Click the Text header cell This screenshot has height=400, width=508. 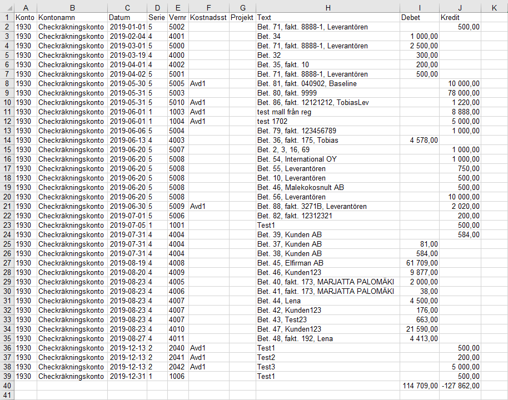[x=328, y=17]
